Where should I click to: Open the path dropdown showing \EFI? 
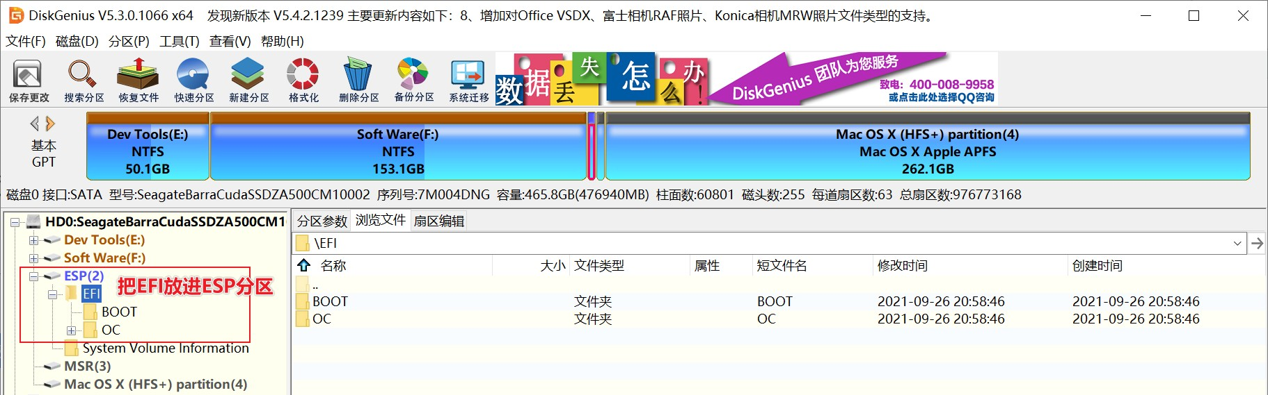[x=1237, y=243]
